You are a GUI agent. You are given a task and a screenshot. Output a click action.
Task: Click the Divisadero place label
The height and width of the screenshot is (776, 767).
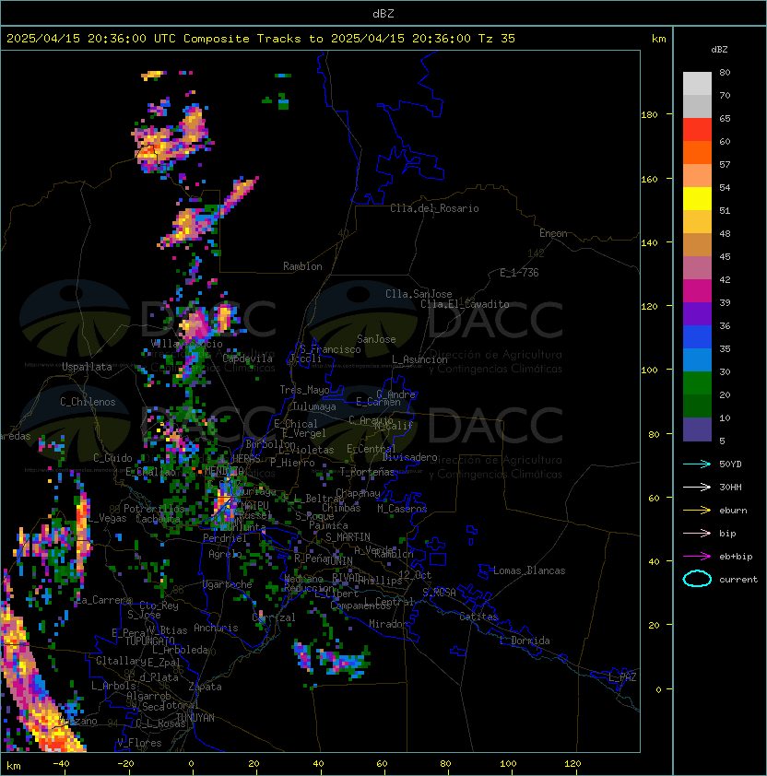click(x=410, y=457)
